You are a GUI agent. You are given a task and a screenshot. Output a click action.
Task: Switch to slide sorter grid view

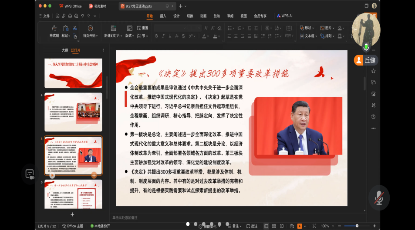pyautogui.click(x=273, y=226)
